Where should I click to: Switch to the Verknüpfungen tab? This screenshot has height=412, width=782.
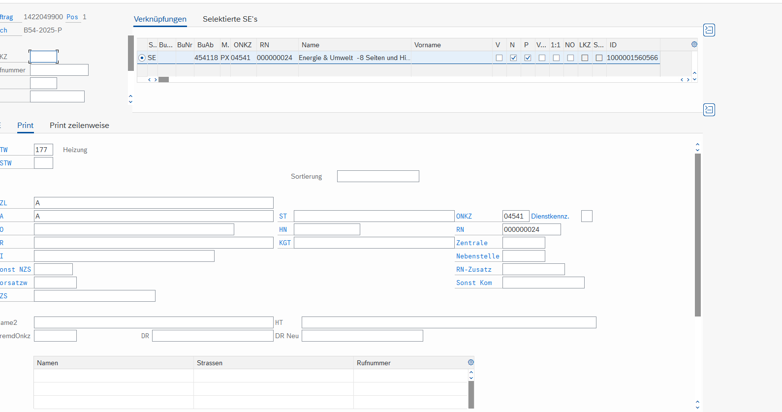(x=160, y=19)
